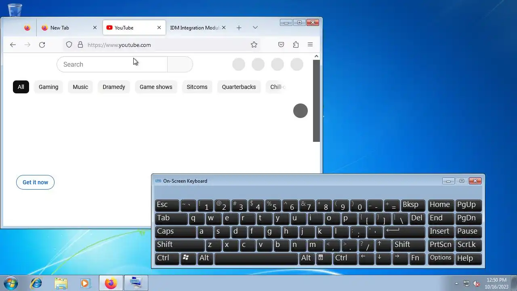Toggle left Shift key on keyboard
The width and height of the screenshot is (517, 291).
point(180,245)
